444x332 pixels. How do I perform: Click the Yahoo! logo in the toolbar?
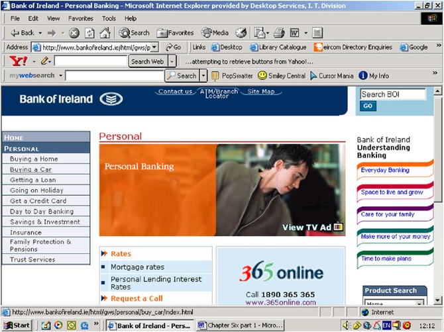tap(19, 61)
